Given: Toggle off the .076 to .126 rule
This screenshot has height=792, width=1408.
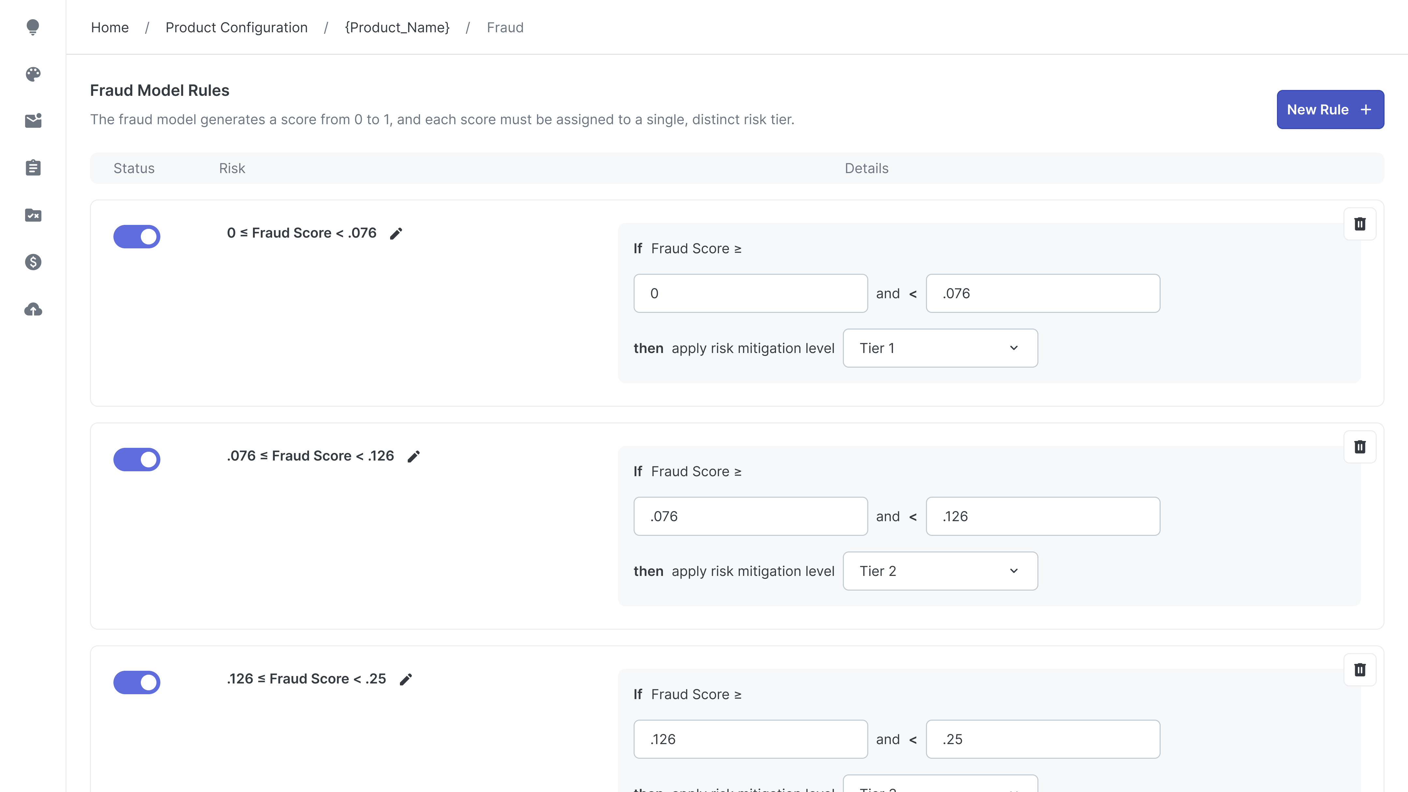Looking at the screenshot, I should (x=137, y=459).
